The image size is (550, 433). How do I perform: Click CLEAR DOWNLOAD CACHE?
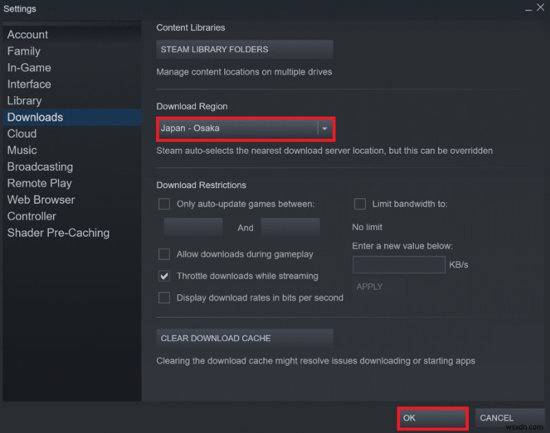pyautogui.click(x=245, y=338)
